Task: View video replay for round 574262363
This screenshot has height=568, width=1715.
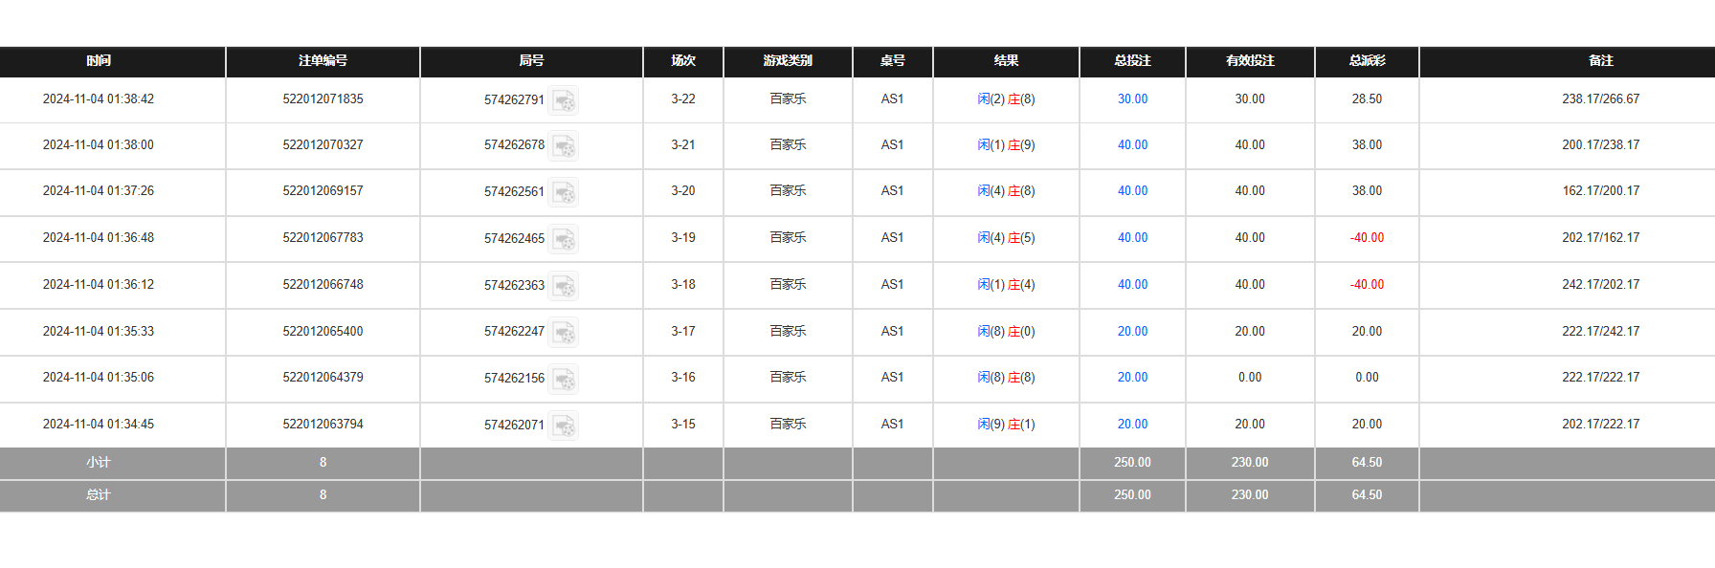Action: click(563, 286)
